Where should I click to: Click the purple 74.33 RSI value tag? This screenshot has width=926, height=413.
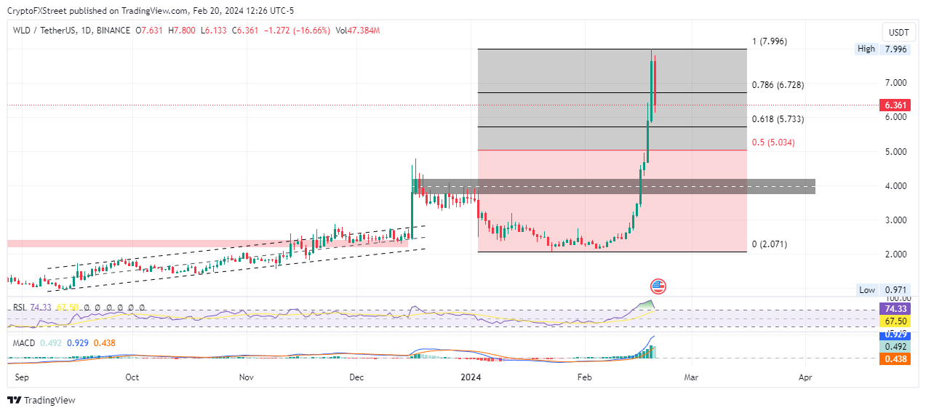pos(894,308)
